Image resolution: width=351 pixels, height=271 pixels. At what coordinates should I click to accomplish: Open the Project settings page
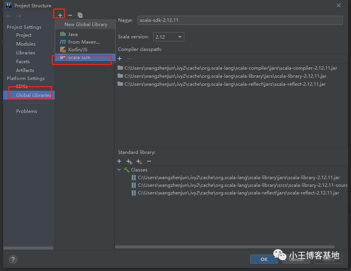[x=24, y=35]
